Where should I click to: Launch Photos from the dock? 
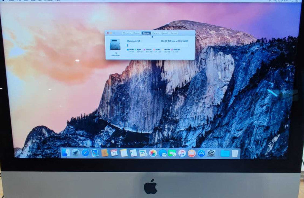153,153
